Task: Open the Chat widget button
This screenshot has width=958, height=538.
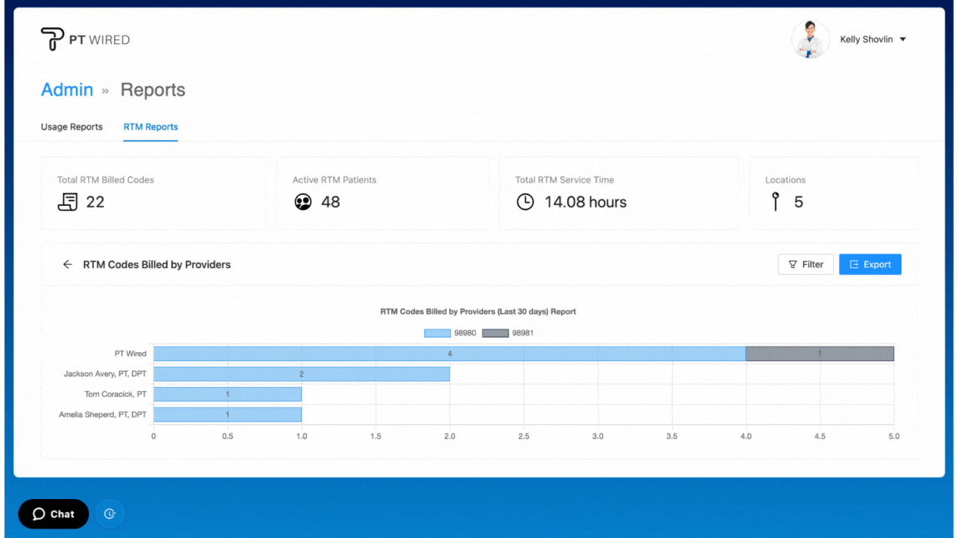Action: point(53,514)
